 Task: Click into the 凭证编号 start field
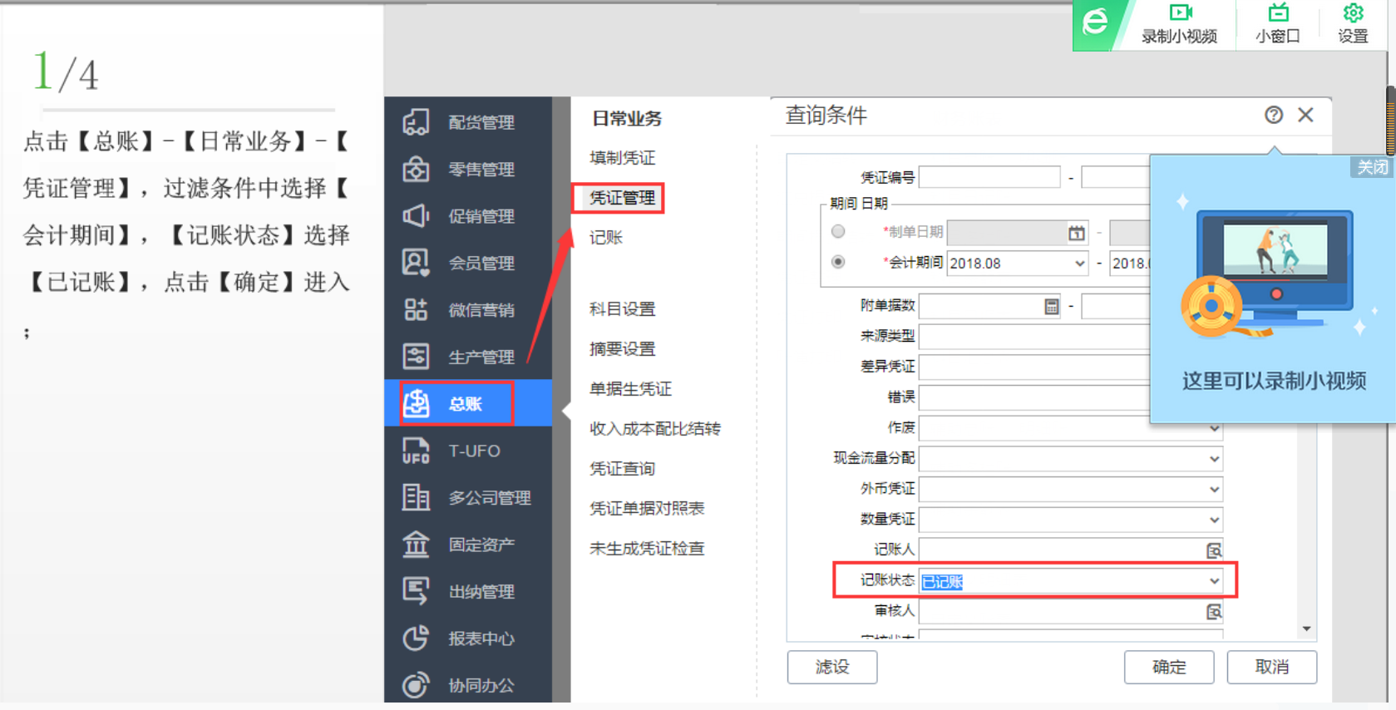click(989, 177)
